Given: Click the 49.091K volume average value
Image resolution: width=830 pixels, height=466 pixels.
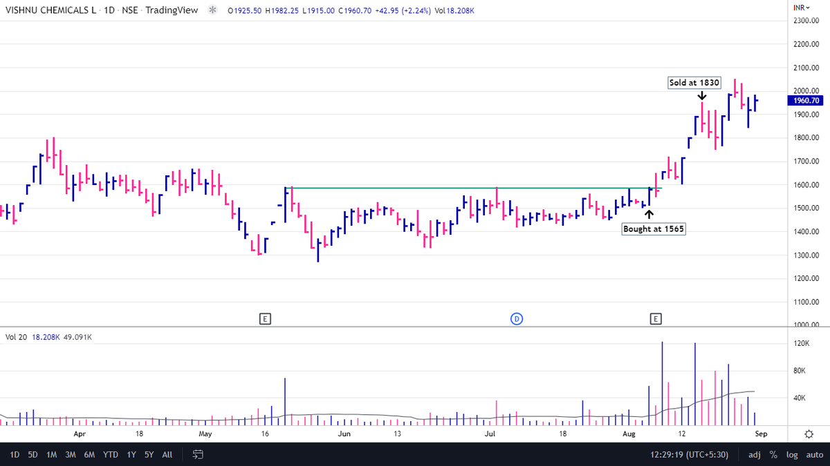Looking at the screenshot, I should click(78, 337).
